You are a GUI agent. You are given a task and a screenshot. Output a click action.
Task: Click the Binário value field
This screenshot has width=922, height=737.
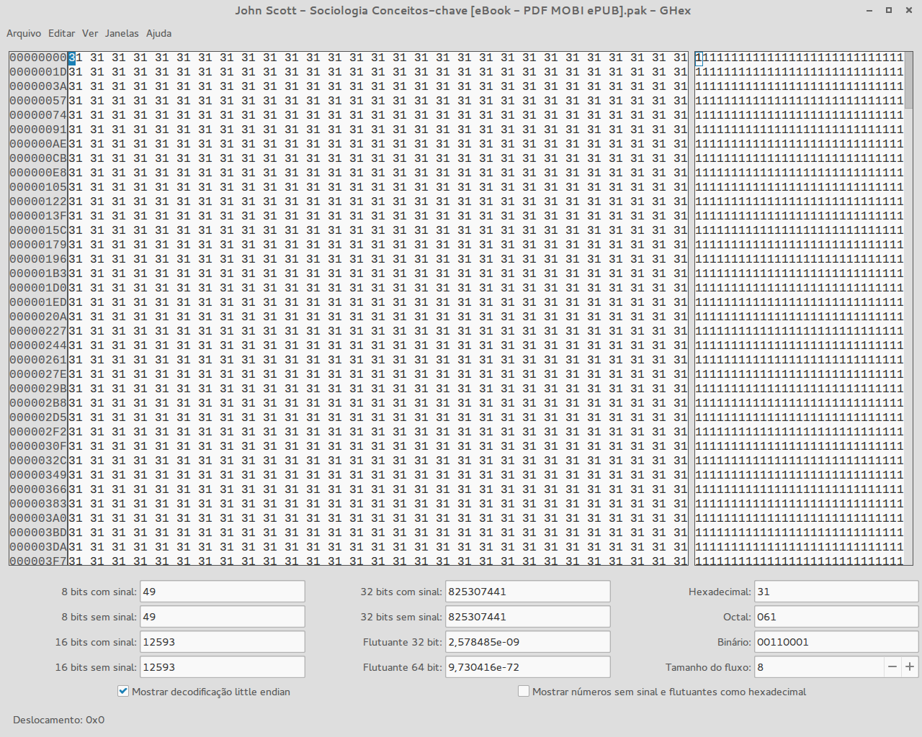pyautogui.click(x=836, y=642)
